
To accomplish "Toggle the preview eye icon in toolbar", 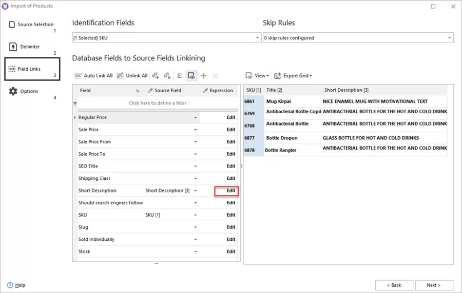I will click(x=191, y=76).
